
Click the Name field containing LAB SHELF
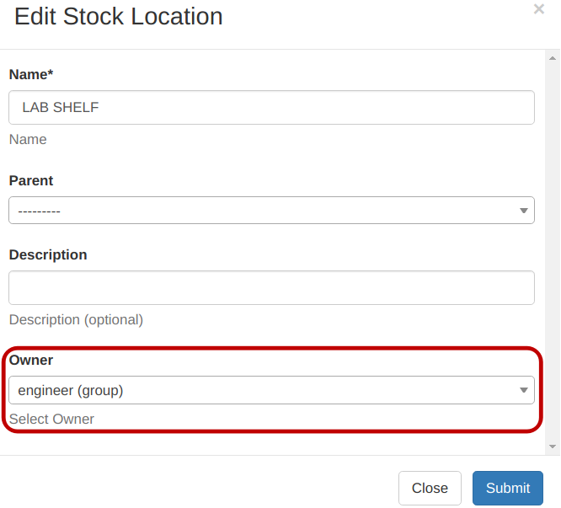click(271, 108)
